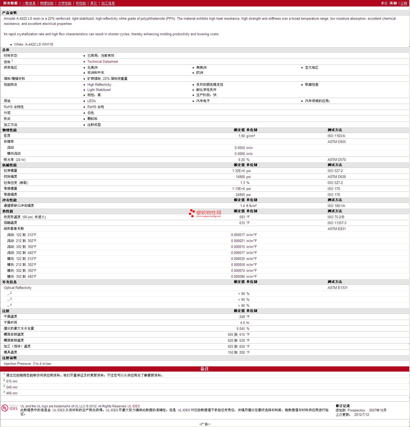
Task: Switch to the 物理性能 tab
Action: pos(47,3)
